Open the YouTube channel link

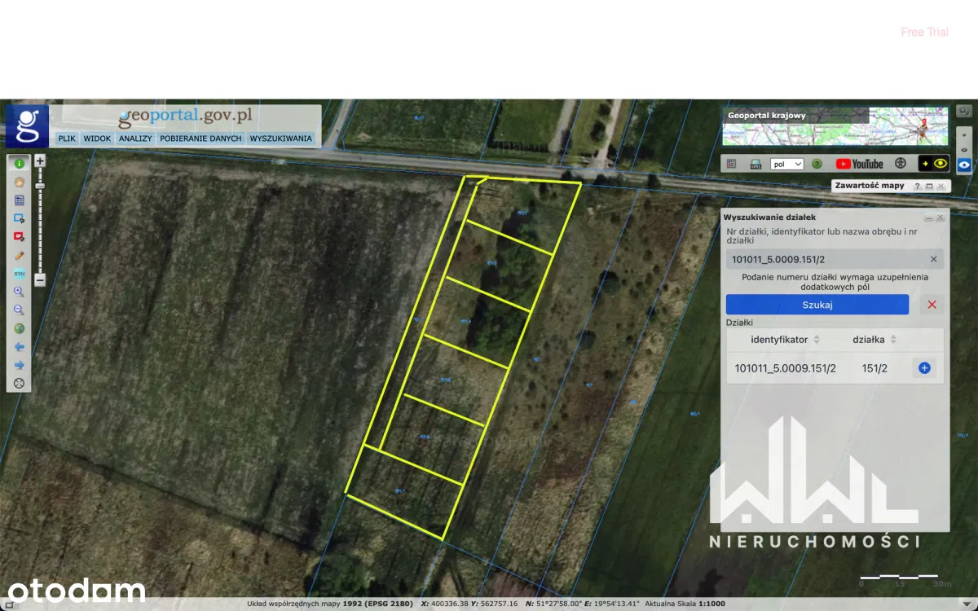[859, 164]
